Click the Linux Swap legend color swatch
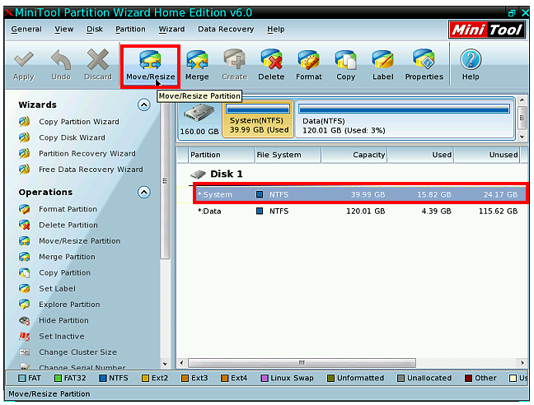Viewport: 534px width, 405px height. (265, 378)
